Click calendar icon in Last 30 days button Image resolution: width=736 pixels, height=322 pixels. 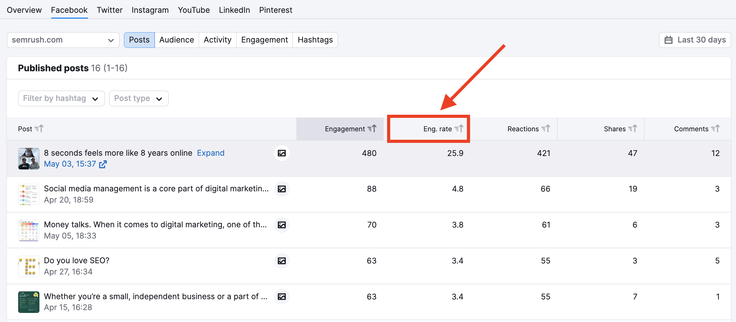pos(668,40)
